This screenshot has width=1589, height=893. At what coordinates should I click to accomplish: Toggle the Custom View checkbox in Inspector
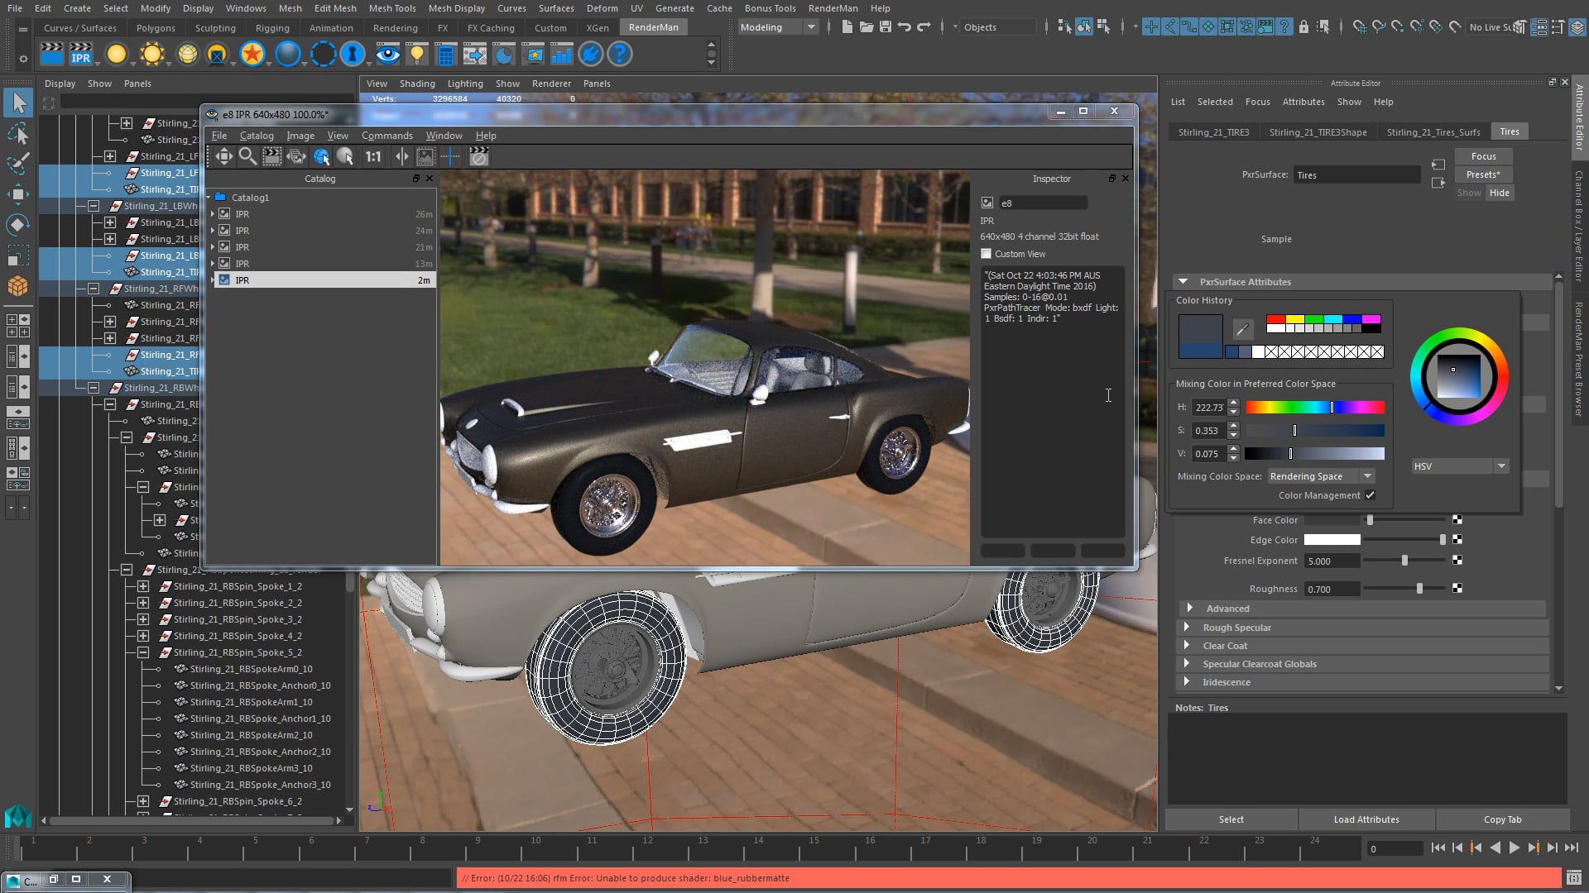point(986,254)
